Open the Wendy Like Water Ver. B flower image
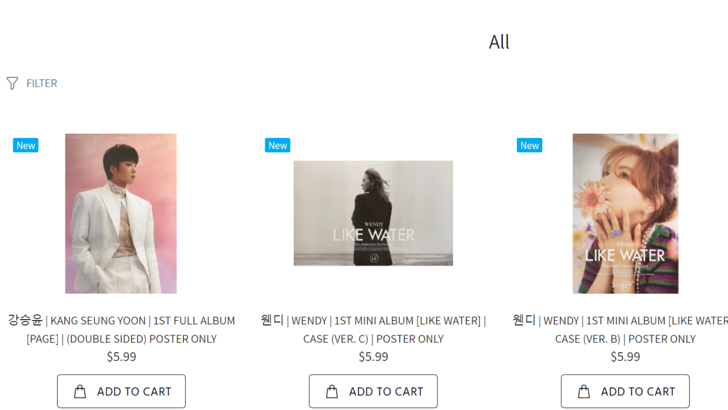The image size is (728, 410). tap(625, 213)
